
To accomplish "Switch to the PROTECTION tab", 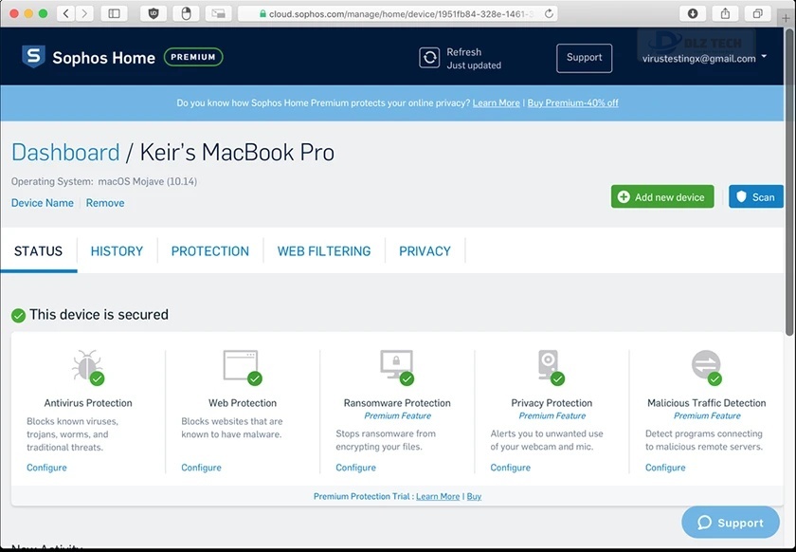I will point(210,251).
